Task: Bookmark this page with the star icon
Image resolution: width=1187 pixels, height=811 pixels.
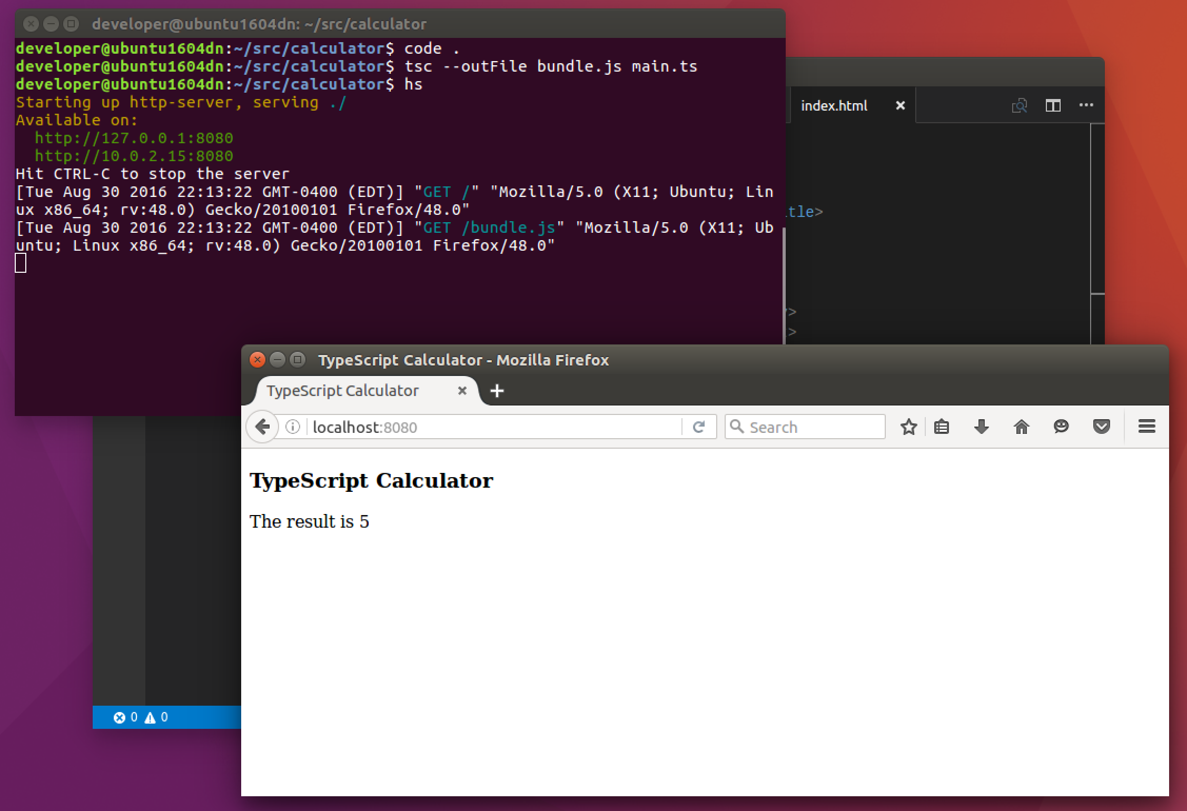Action: [x=908, y=427]
